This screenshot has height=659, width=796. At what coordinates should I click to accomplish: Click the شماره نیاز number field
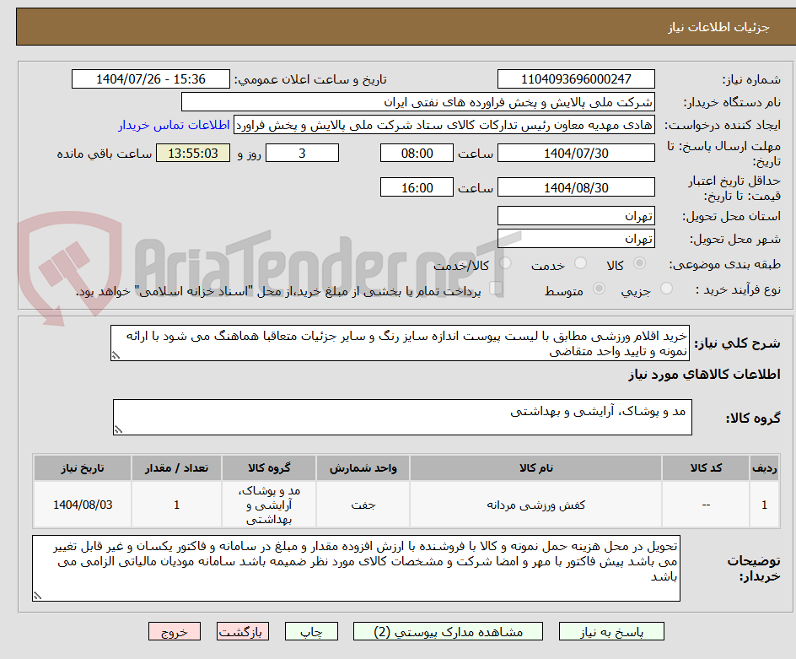[576, 78]
